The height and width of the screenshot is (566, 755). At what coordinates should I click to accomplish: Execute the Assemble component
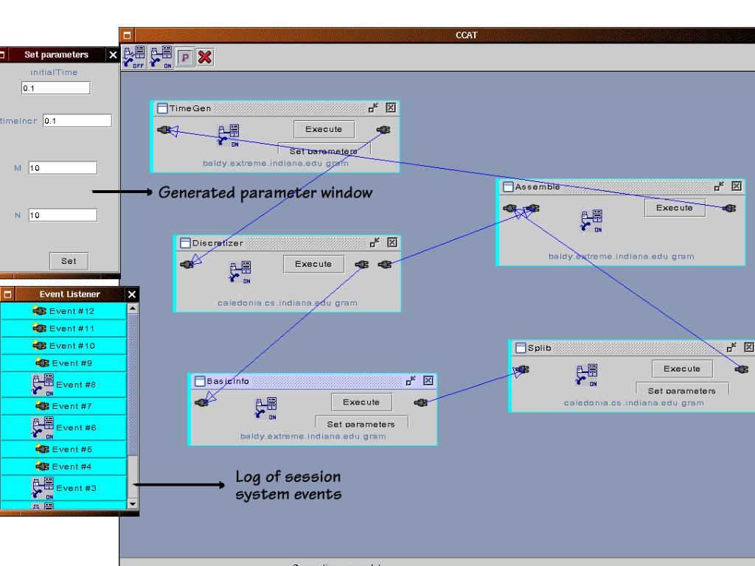click(675, 207)
